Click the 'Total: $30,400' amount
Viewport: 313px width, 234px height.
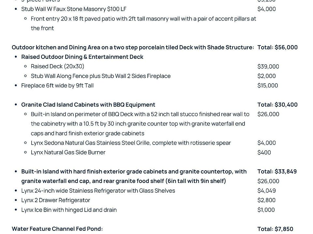point(277,105)
